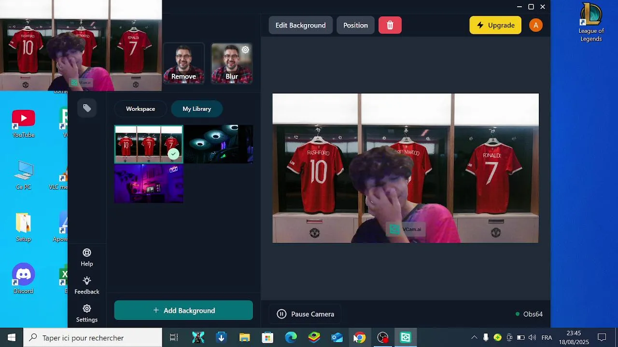
Task: Open the game character app in taskbar
Action: tap(198, 338)
